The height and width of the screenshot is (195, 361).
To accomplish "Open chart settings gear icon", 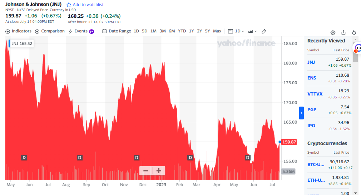I will pos(333,32).
